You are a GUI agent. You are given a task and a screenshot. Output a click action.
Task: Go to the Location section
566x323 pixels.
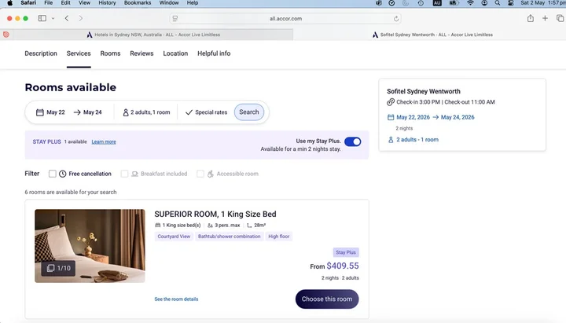coord(175,53)
